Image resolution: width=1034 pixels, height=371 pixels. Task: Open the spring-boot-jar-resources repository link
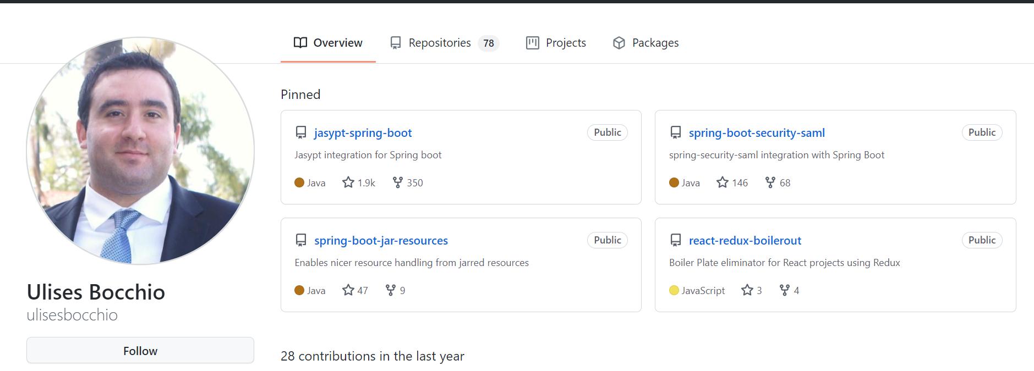(381, 241)
